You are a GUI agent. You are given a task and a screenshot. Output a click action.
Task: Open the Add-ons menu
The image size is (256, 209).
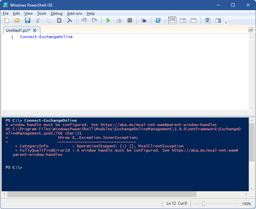point(75,13)
